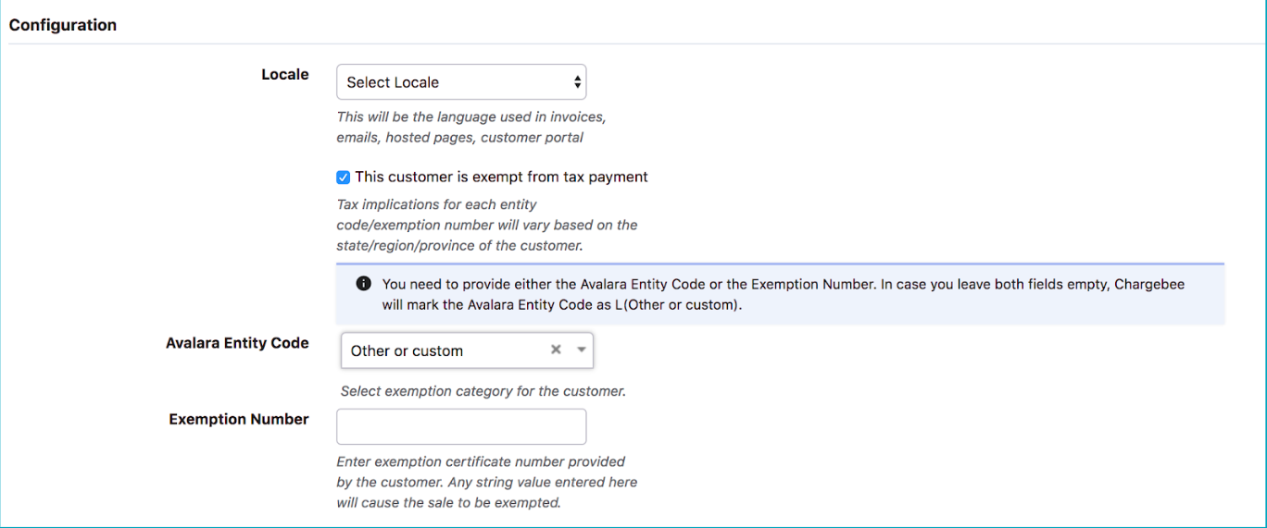Click the Exemption Number label

pyautogui.click(x=238, y=420)
